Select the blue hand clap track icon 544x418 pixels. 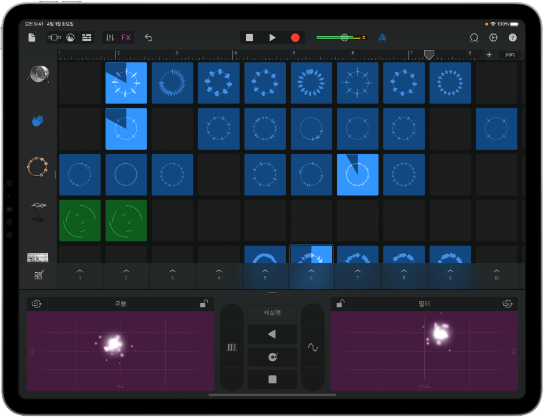38,121
